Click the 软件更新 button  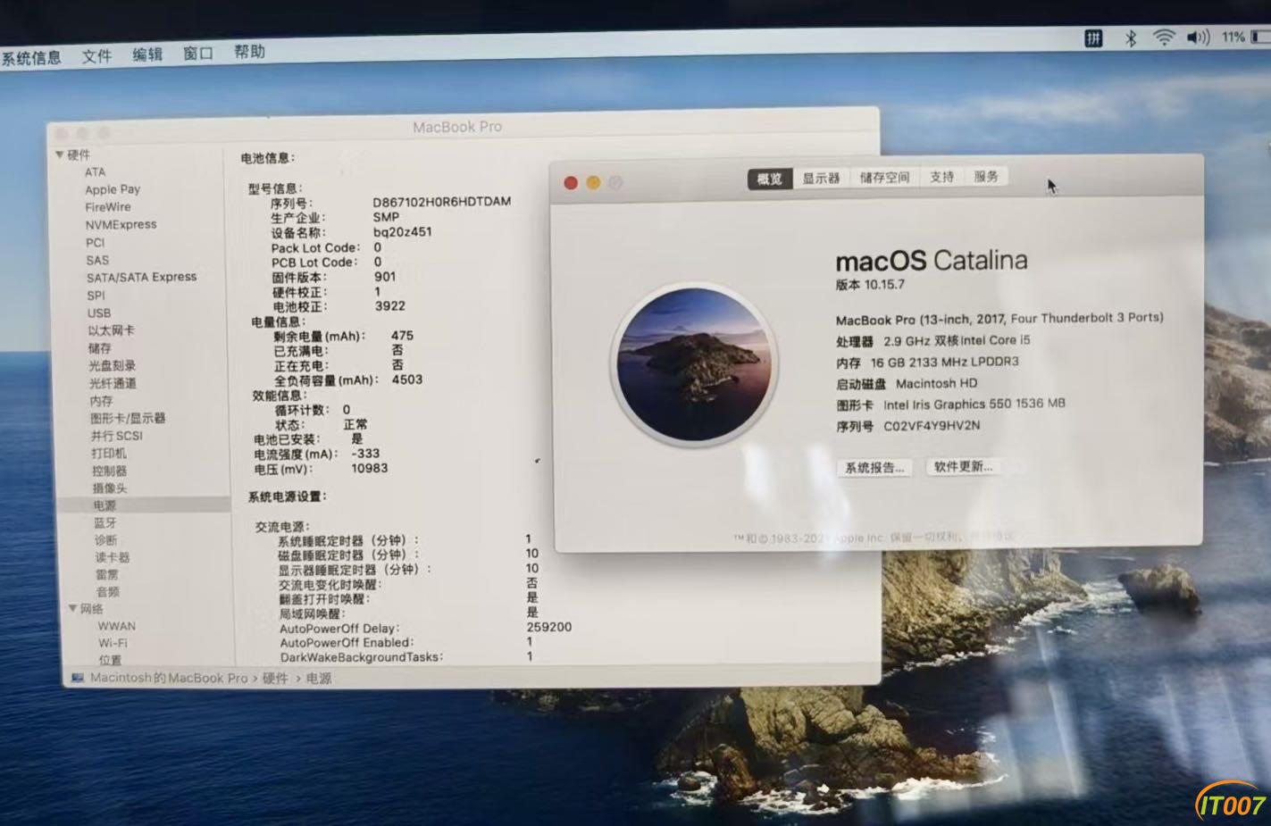click(x=963, y=466)
